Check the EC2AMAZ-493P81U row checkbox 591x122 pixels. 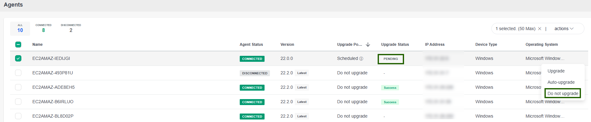pos(18,73)
